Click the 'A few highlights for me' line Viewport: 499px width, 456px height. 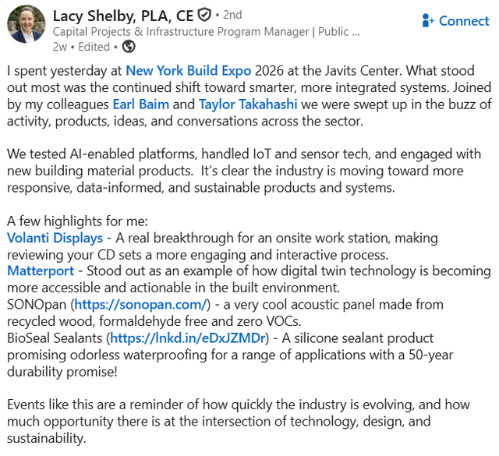(x=77, y=221)
